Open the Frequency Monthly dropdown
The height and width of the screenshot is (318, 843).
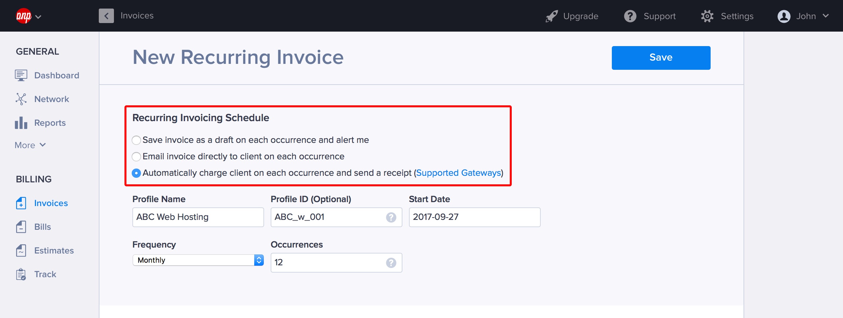198,260
